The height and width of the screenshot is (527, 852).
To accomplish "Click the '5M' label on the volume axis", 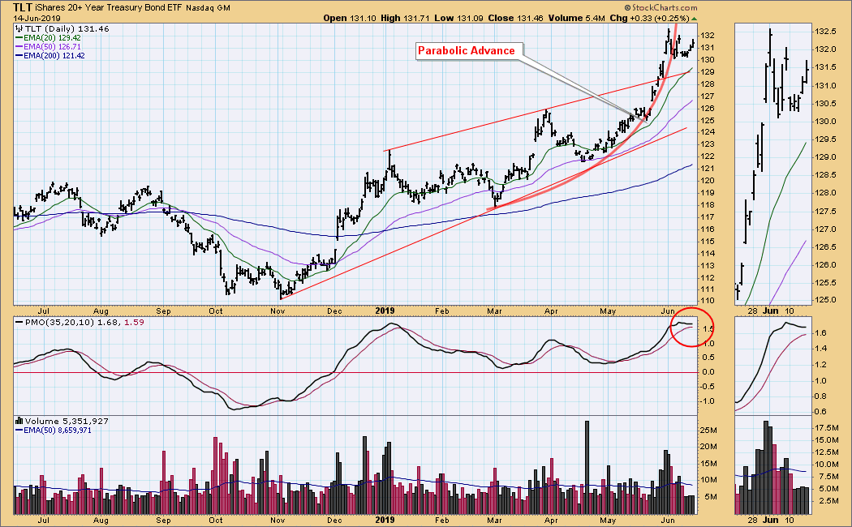I will (x=711, y=497).
